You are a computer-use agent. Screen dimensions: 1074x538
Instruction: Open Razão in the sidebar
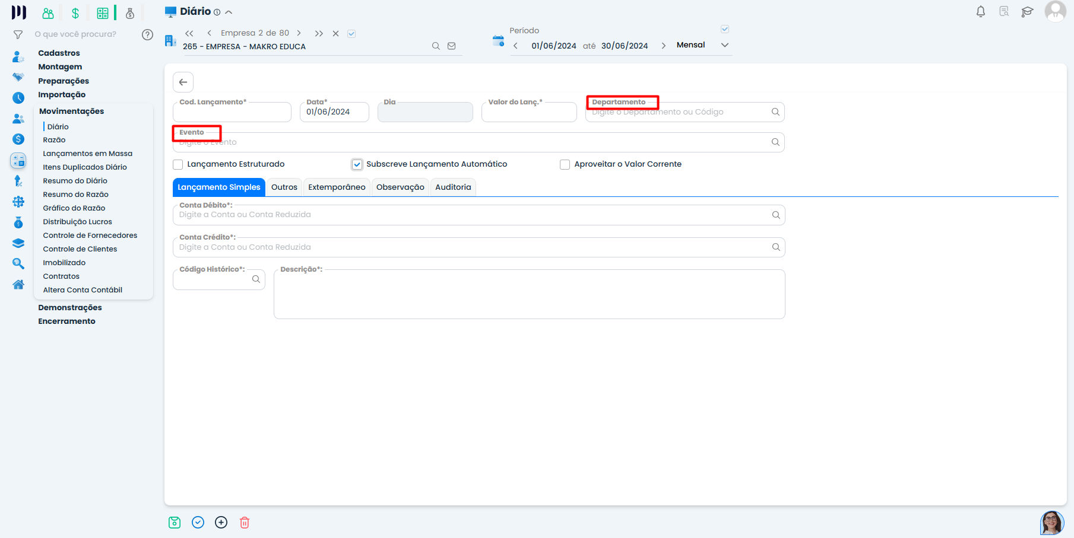click(x=54, y=140)
